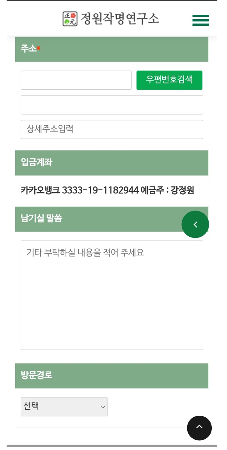Click the account holder name 강정원
Screen dimensions: 227x450
click(x=183, y=190)
